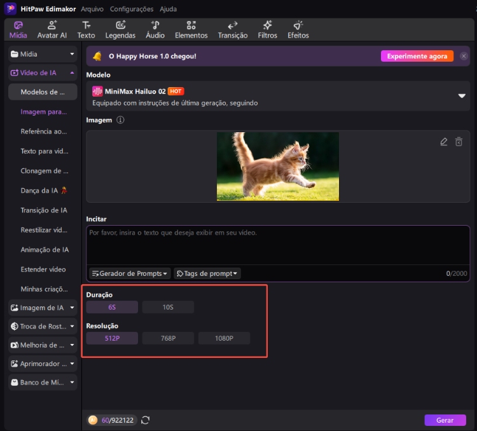Select 1080P resolution
Screen dimensions: 477x431
(x=225, y=338)
